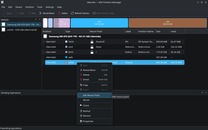
Task: Sort by the Size column header
Action: 162,31
